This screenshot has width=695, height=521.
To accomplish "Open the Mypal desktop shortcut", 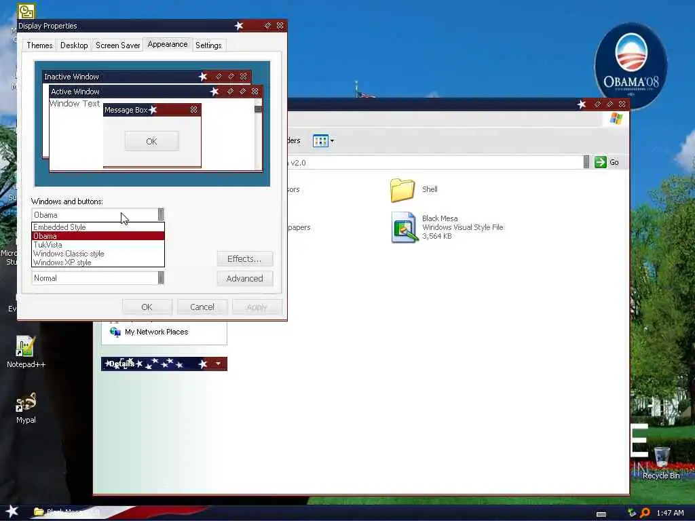I will point(26,408).
